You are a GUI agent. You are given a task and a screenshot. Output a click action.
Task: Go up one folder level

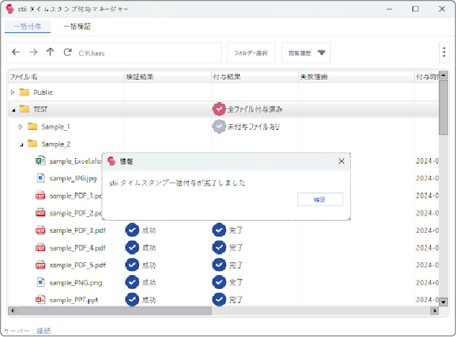tap(50, 52)
